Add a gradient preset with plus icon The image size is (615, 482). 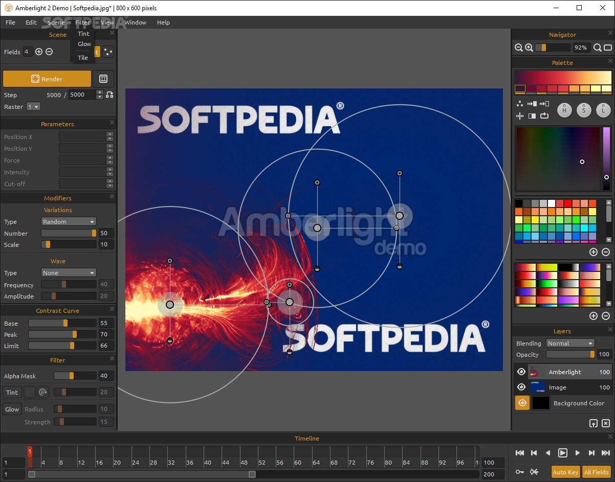[594, 316]
